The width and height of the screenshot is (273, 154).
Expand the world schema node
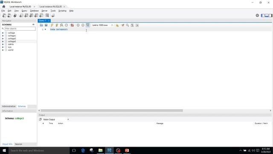pos(3,50)
